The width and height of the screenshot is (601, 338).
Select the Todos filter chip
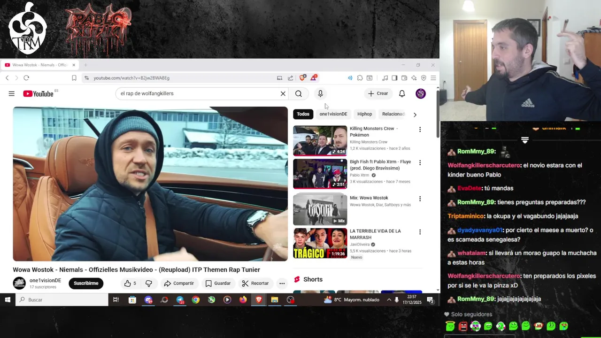303,114
